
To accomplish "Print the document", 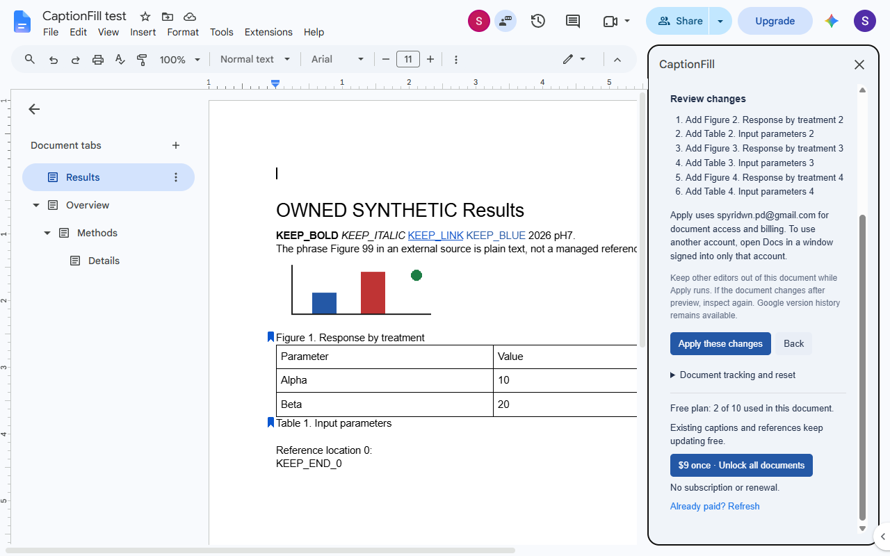I will pyautogui.click(x=98, y=60).
